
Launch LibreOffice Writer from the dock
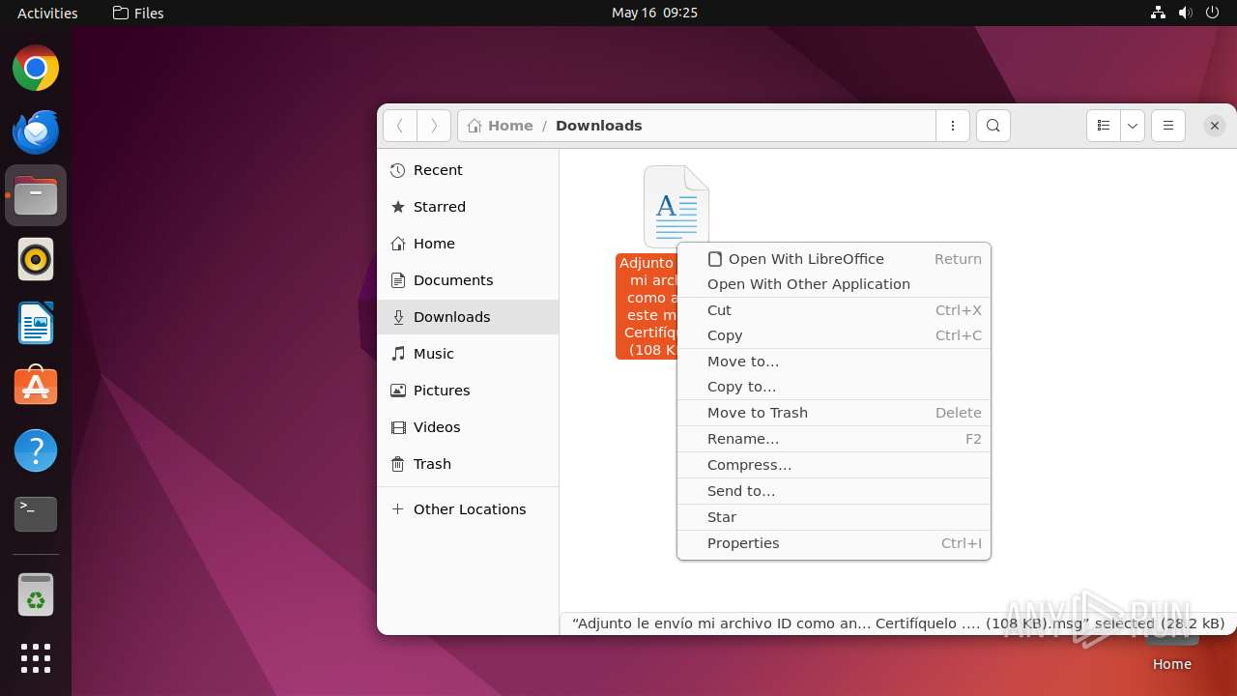pos(36,323)
